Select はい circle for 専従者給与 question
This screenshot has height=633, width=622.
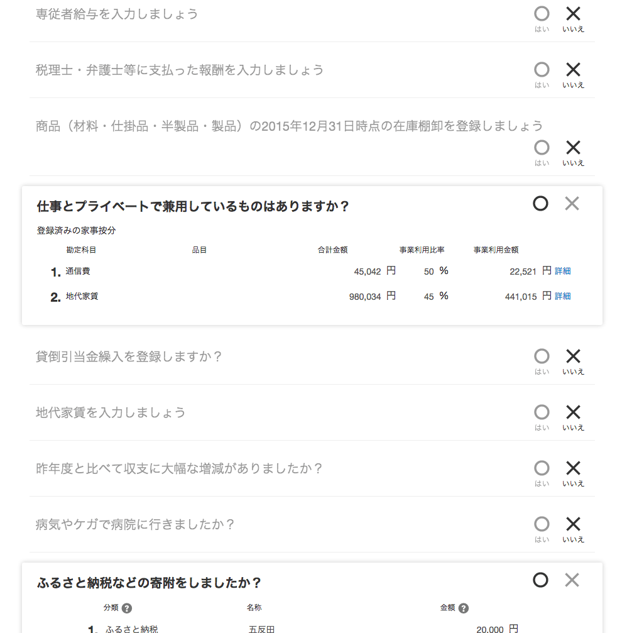point(542,14)
